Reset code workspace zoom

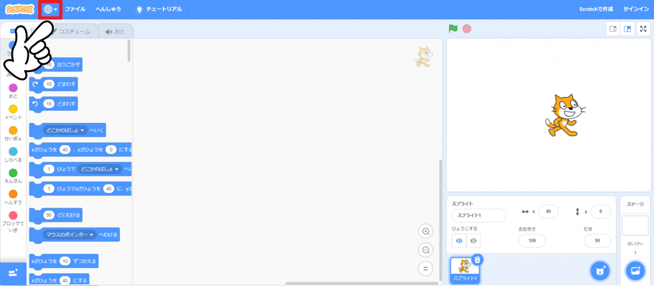pyautogui.click(x=426, y=269)
